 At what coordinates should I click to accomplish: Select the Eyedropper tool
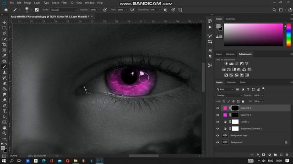coord(4,56)
